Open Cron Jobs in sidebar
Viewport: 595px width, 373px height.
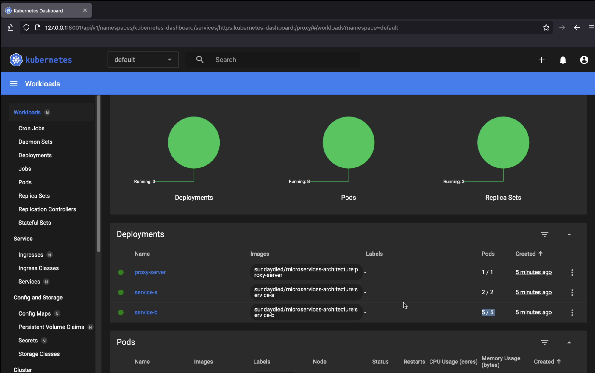point(31,128)
